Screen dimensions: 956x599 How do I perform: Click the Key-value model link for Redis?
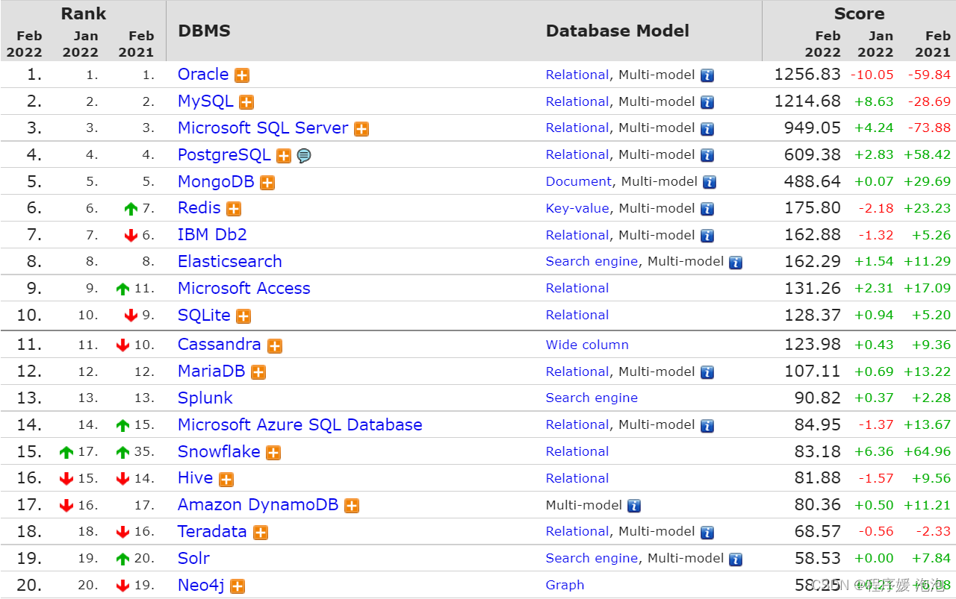point(577,209)
